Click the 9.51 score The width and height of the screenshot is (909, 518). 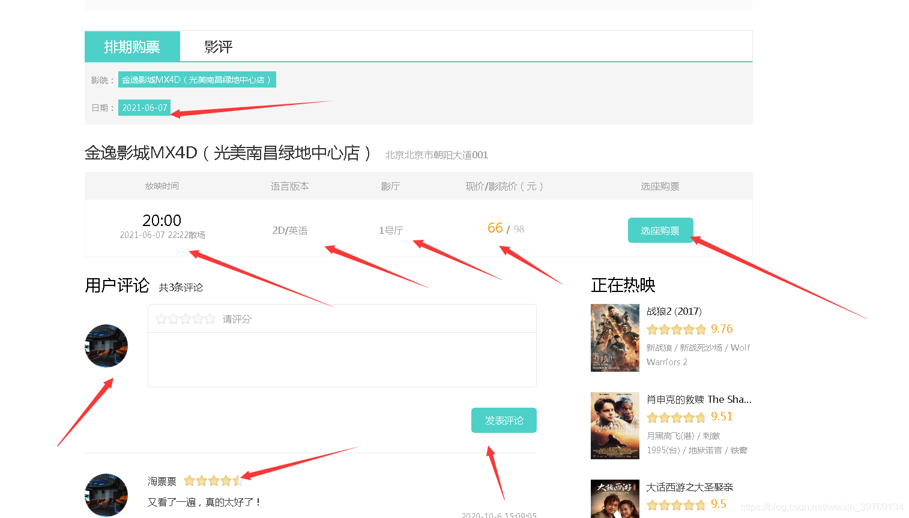coord(722,417)
